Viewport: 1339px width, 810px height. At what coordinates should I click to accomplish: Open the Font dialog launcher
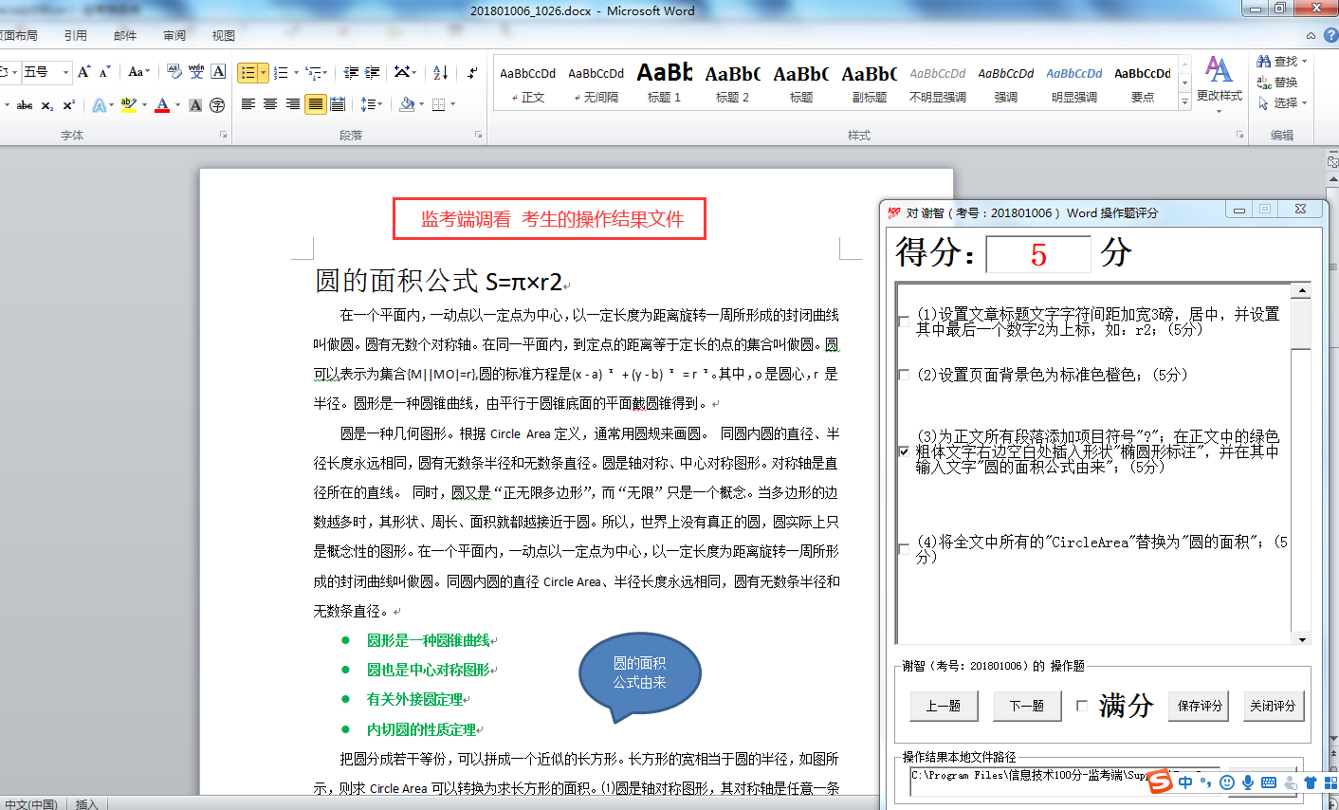pyautogui.click(x=224, y=136)
